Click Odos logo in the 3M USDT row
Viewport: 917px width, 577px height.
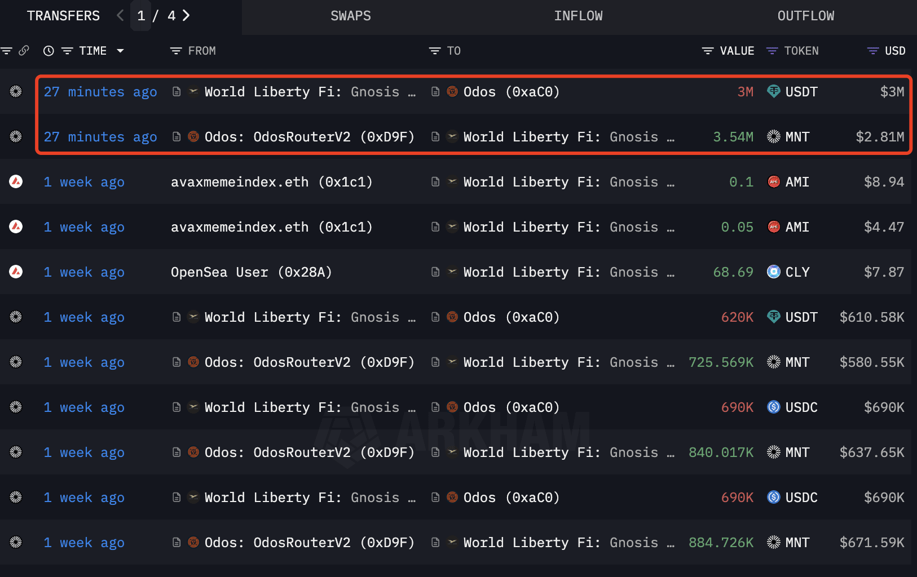pos(452,91)
